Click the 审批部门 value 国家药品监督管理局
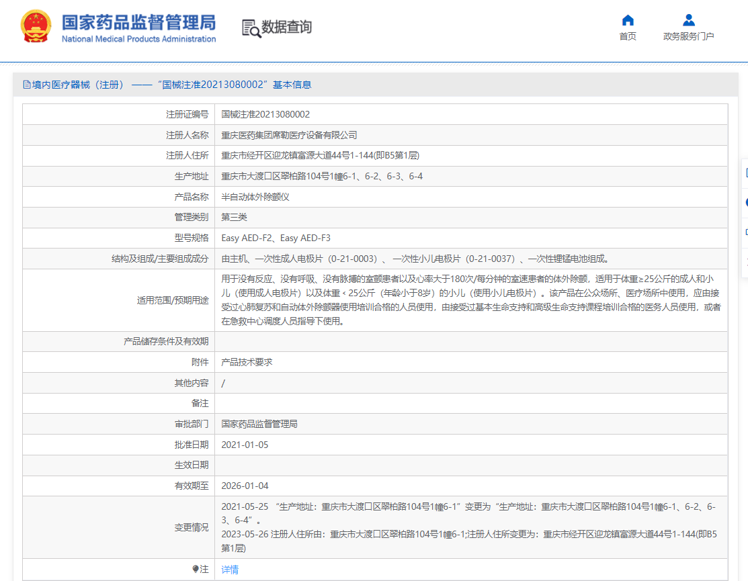748x581 pixels. pos(259,424)
